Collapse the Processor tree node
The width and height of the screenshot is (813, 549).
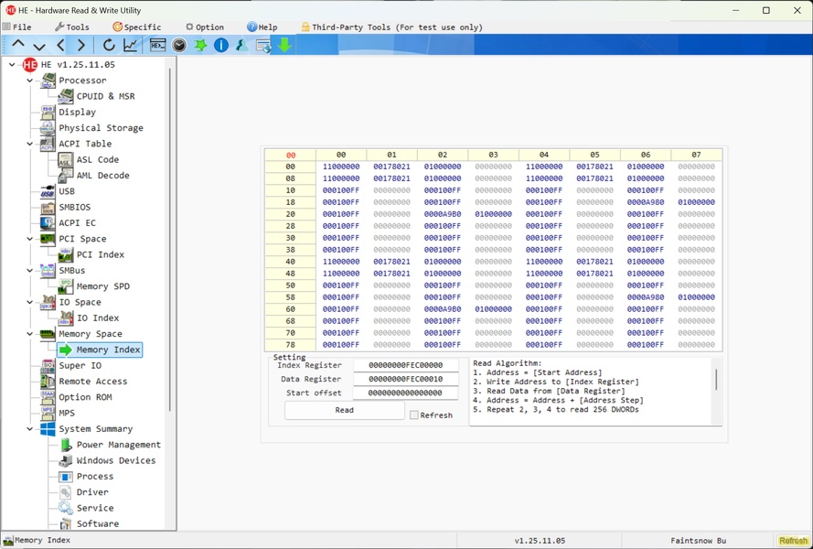click(x=30, y=81)
